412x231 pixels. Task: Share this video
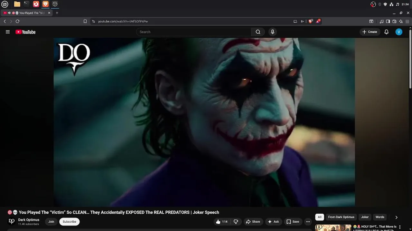(x=253, y=222)
